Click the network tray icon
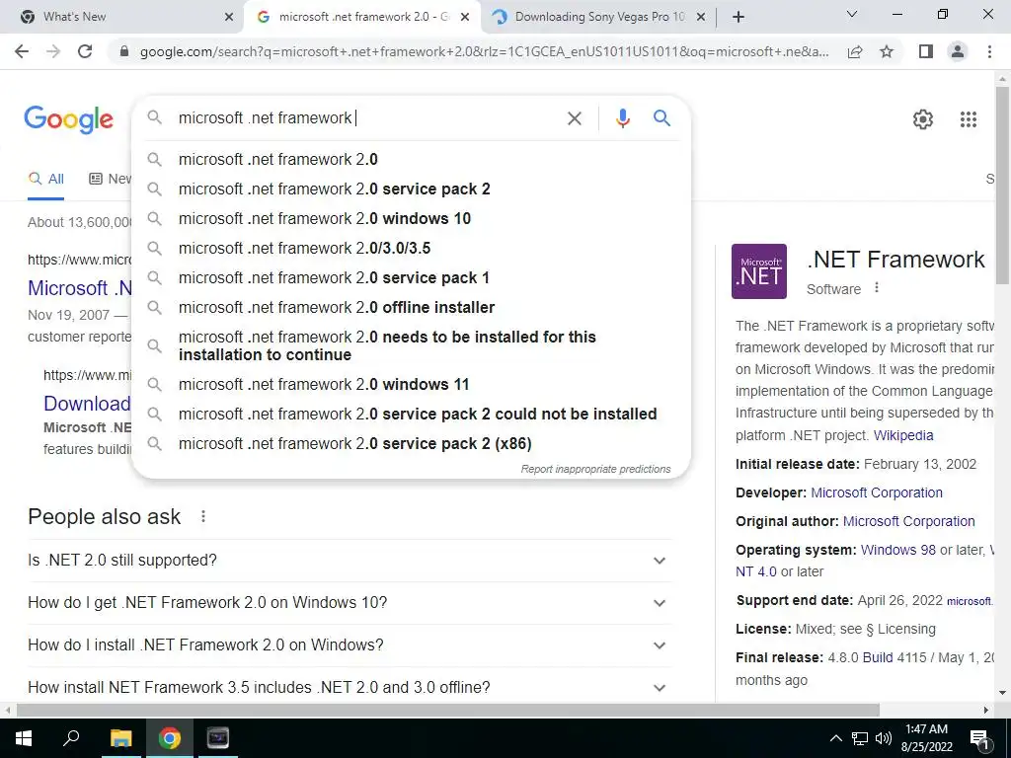This screenshot has height=758, width=1011. [x=860, y=738]
